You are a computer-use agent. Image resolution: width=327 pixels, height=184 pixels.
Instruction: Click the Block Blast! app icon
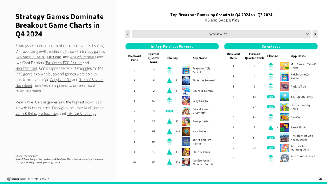[284, 127]
